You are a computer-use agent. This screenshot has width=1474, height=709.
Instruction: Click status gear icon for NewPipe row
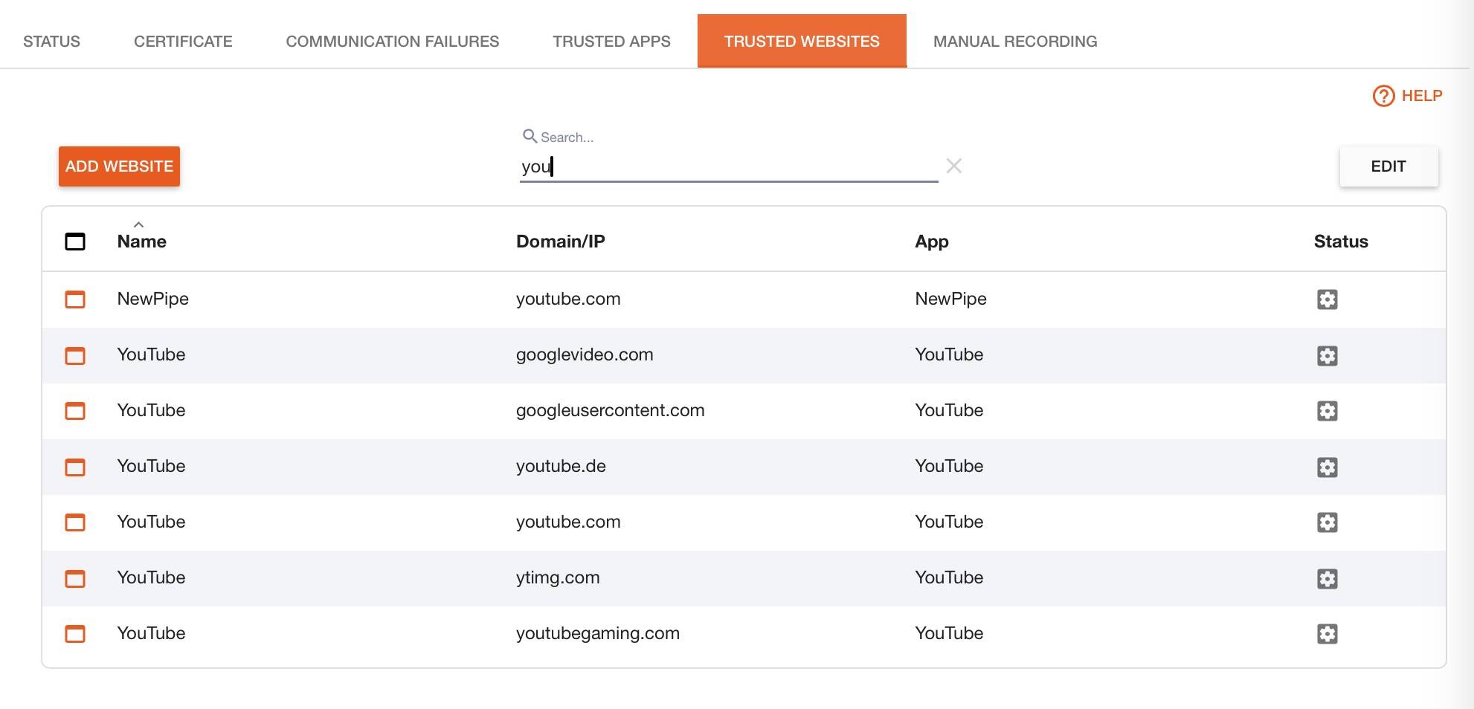pyautogui.click(x=1327, y=300)
